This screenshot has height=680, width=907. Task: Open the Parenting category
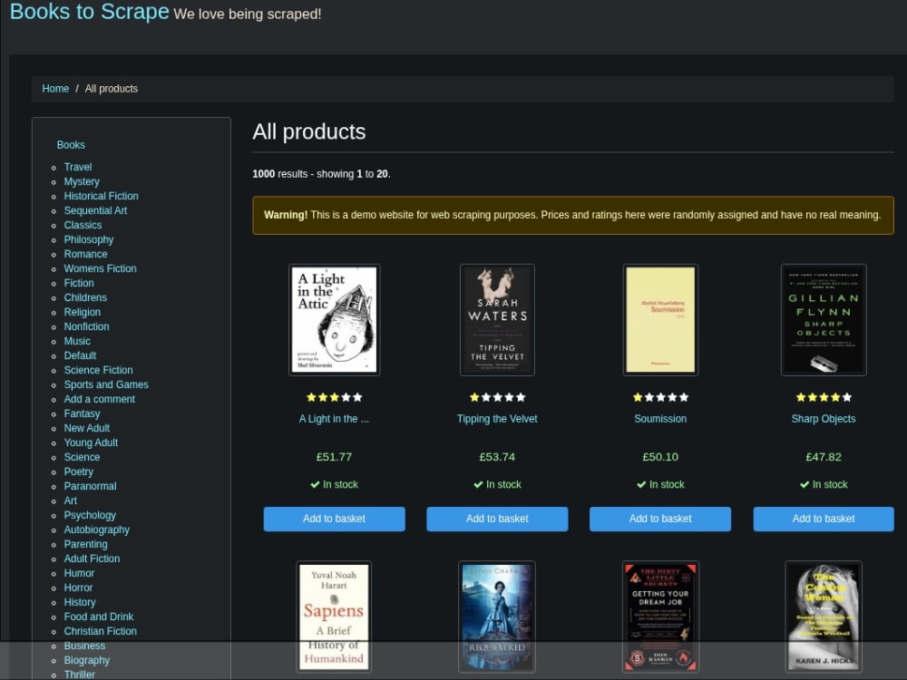(85, 544)
